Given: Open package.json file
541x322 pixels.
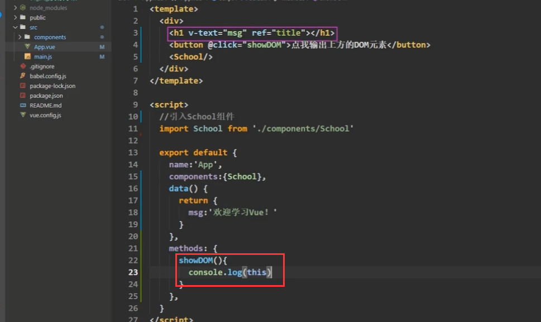Looking at the screenshot, I should coord(46,96).
